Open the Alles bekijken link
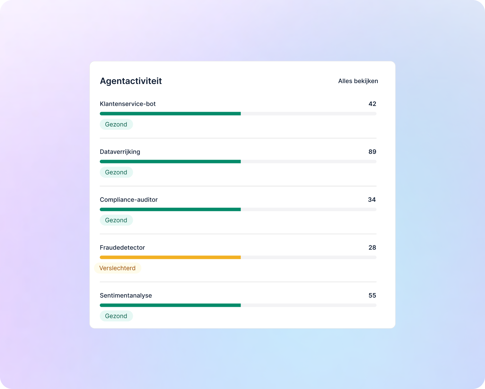The width and height of the screenshot is (485, 389). pos(358,81)
